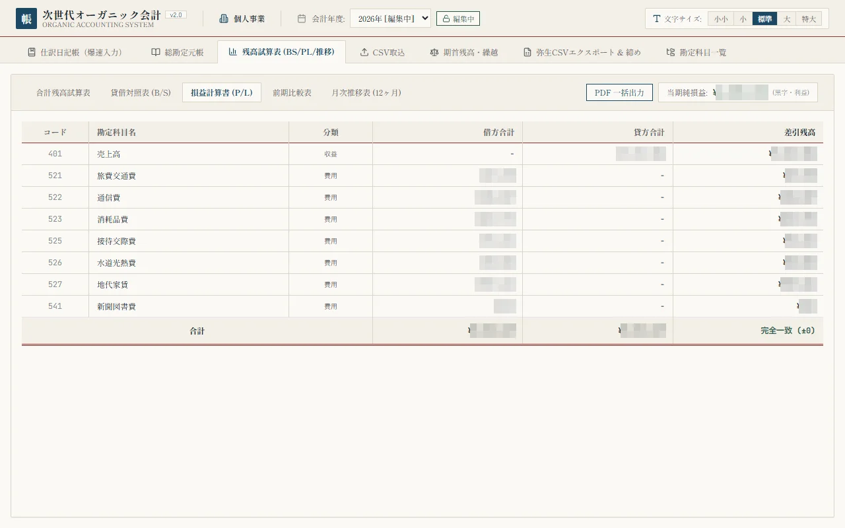Click the v2.0 version badge
Viewport: 845px width, 528px height.
coord(176,15)
